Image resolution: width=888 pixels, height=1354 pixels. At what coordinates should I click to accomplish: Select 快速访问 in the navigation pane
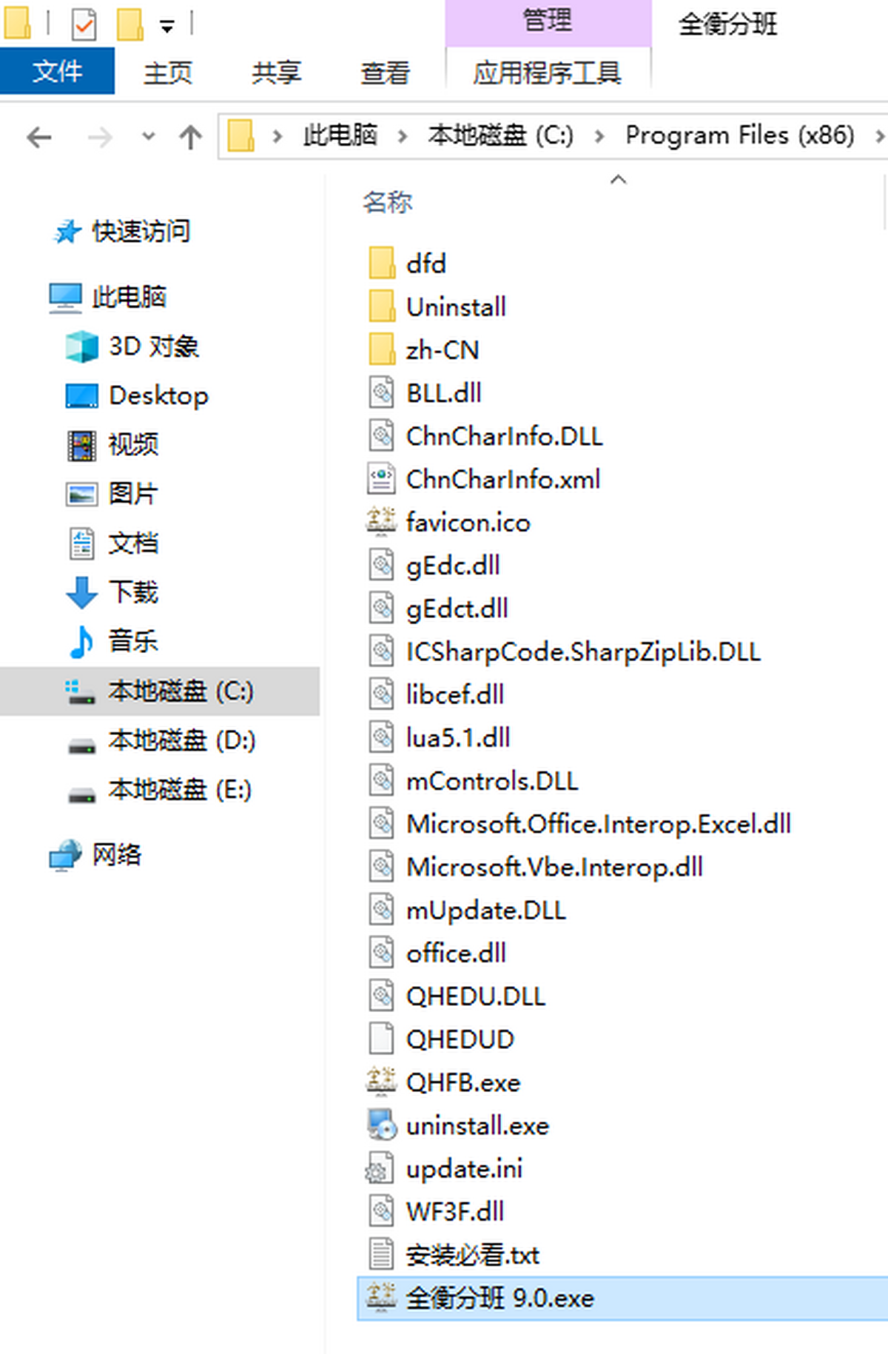(141, 232)
